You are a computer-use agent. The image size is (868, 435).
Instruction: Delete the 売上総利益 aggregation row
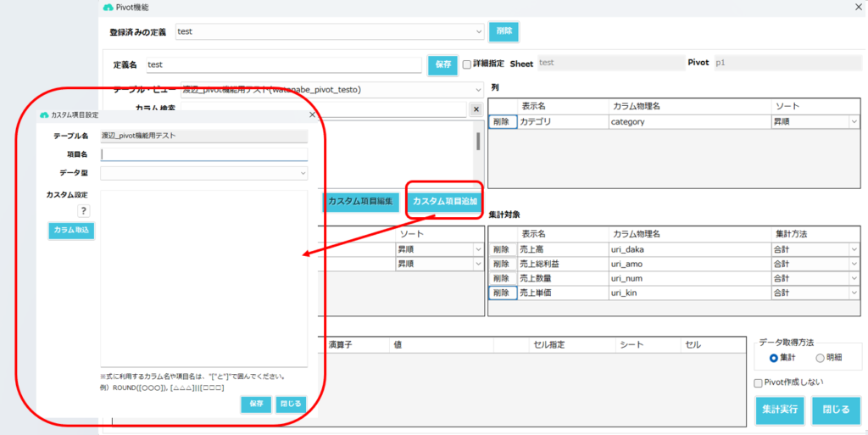[503, 264]
